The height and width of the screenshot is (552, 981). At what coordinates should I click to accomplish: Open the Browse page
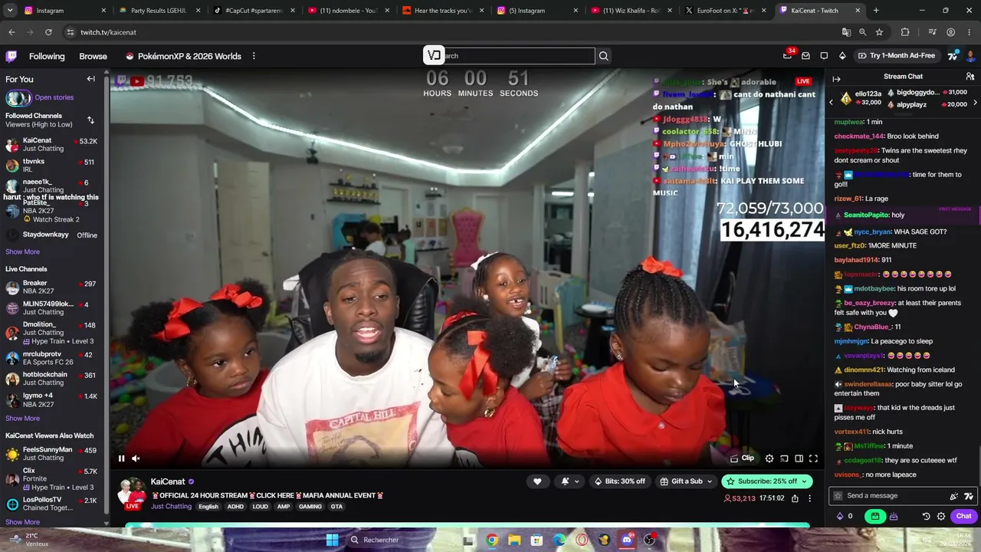[x=94, y=56]
